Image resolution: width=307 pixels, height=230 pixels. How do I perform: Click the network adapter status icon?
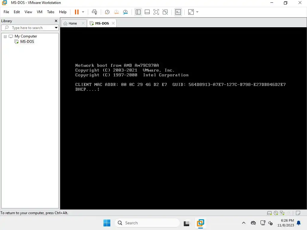click(x=282, y=213)
